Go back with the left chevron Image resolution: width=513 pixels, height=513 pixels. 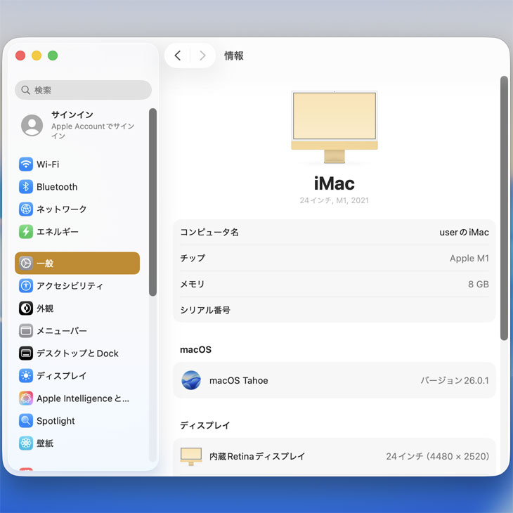click(178, 56)
